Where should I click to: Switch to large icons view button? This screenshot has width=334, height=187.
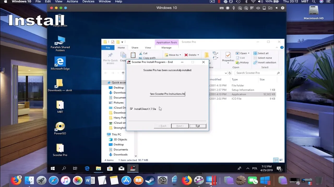pyautogui.click(x=281, y=160)
